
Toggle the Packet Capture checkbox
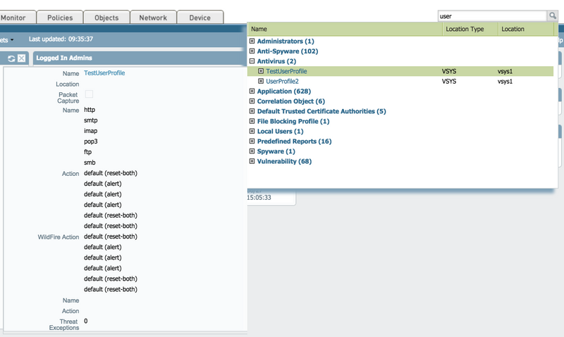pyautogui.click(x=89, y=94)
